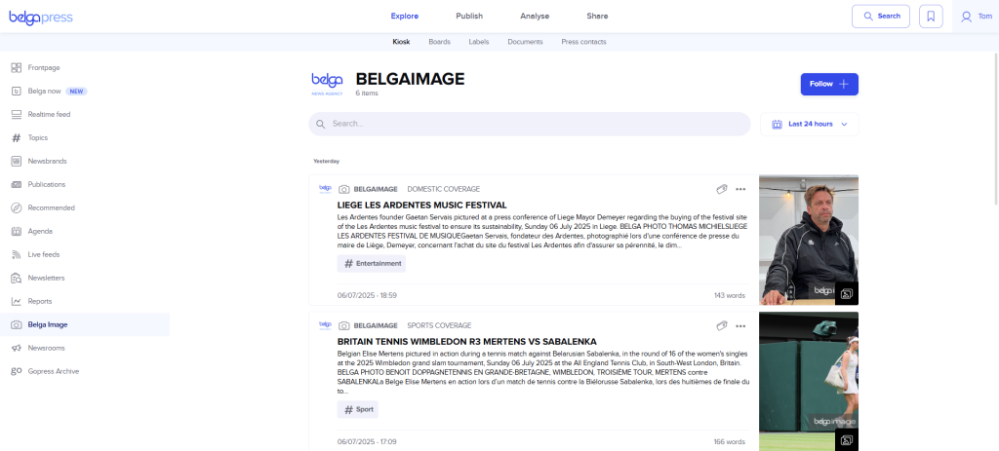This screenshot has height=451, width=999.
Task: Click the 166 words count
Action: [730, 441]
